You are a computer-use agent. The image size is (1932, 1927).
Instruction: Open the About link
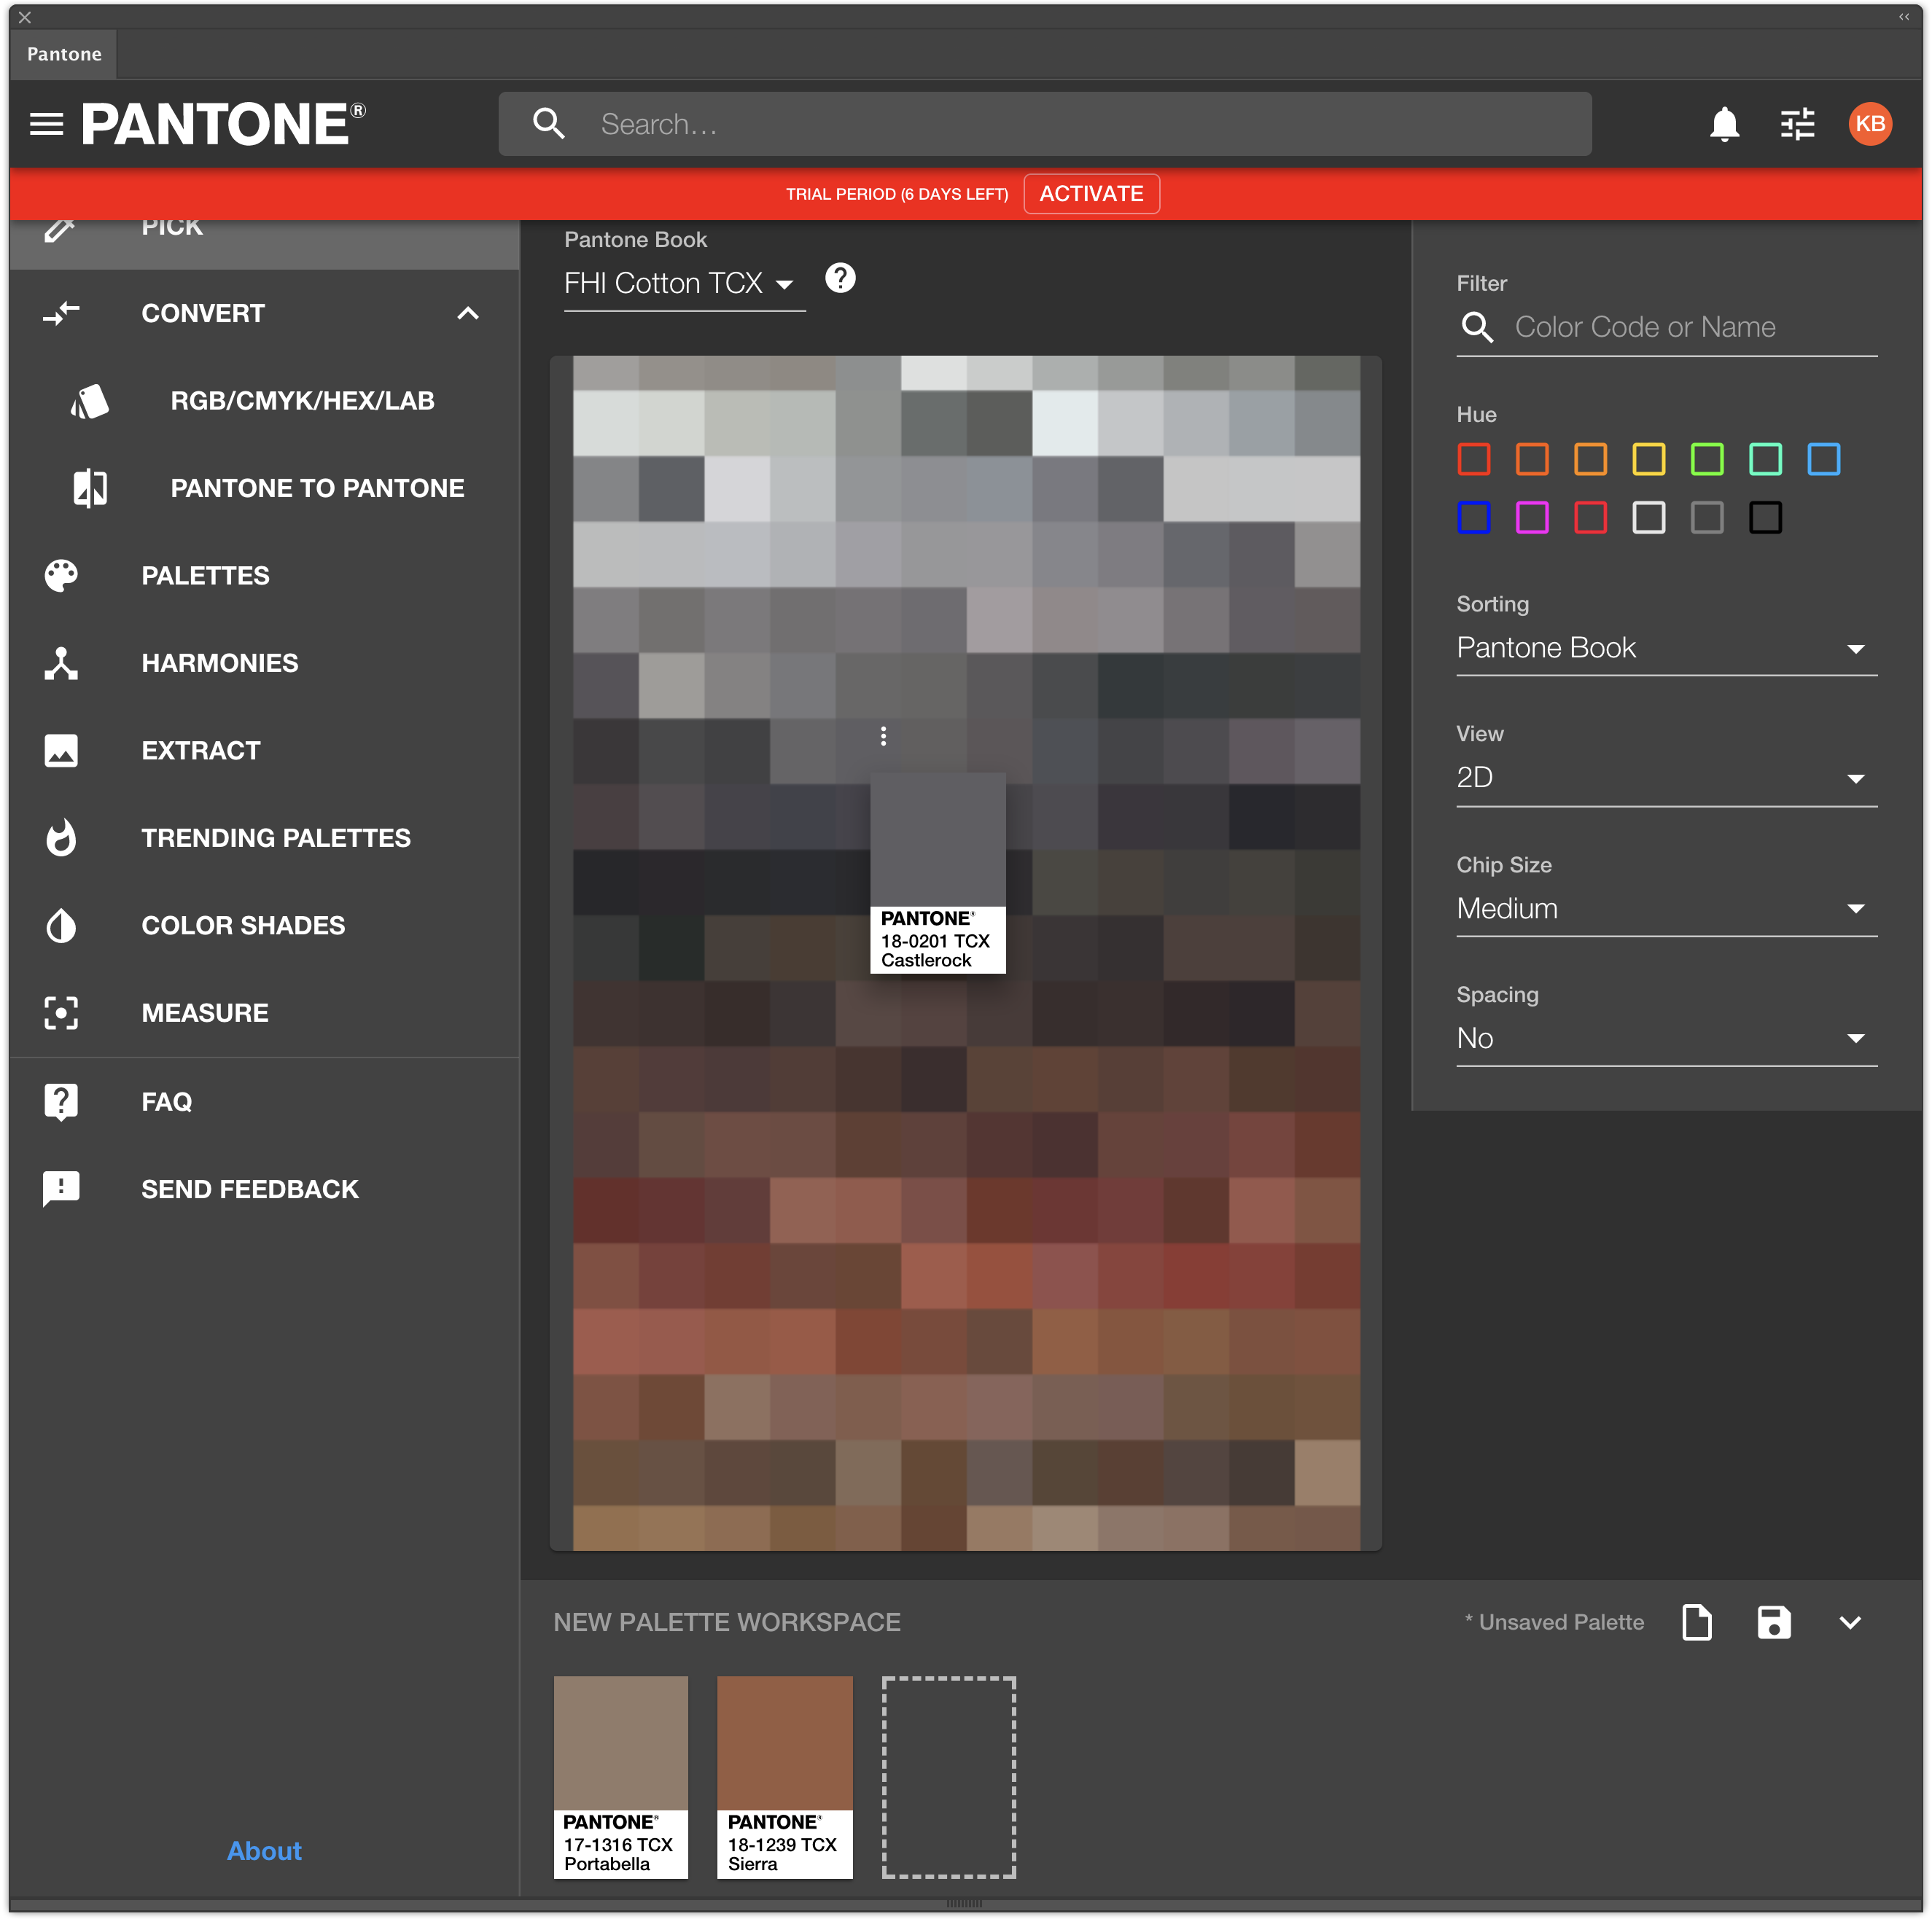point(264,1850)
